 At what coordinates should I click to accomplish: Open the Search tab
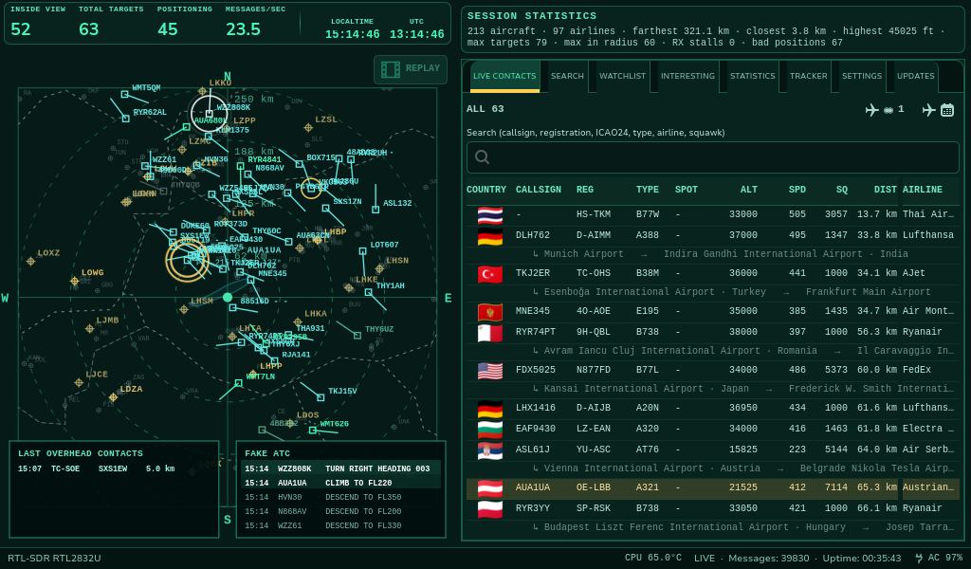(567, 76)
